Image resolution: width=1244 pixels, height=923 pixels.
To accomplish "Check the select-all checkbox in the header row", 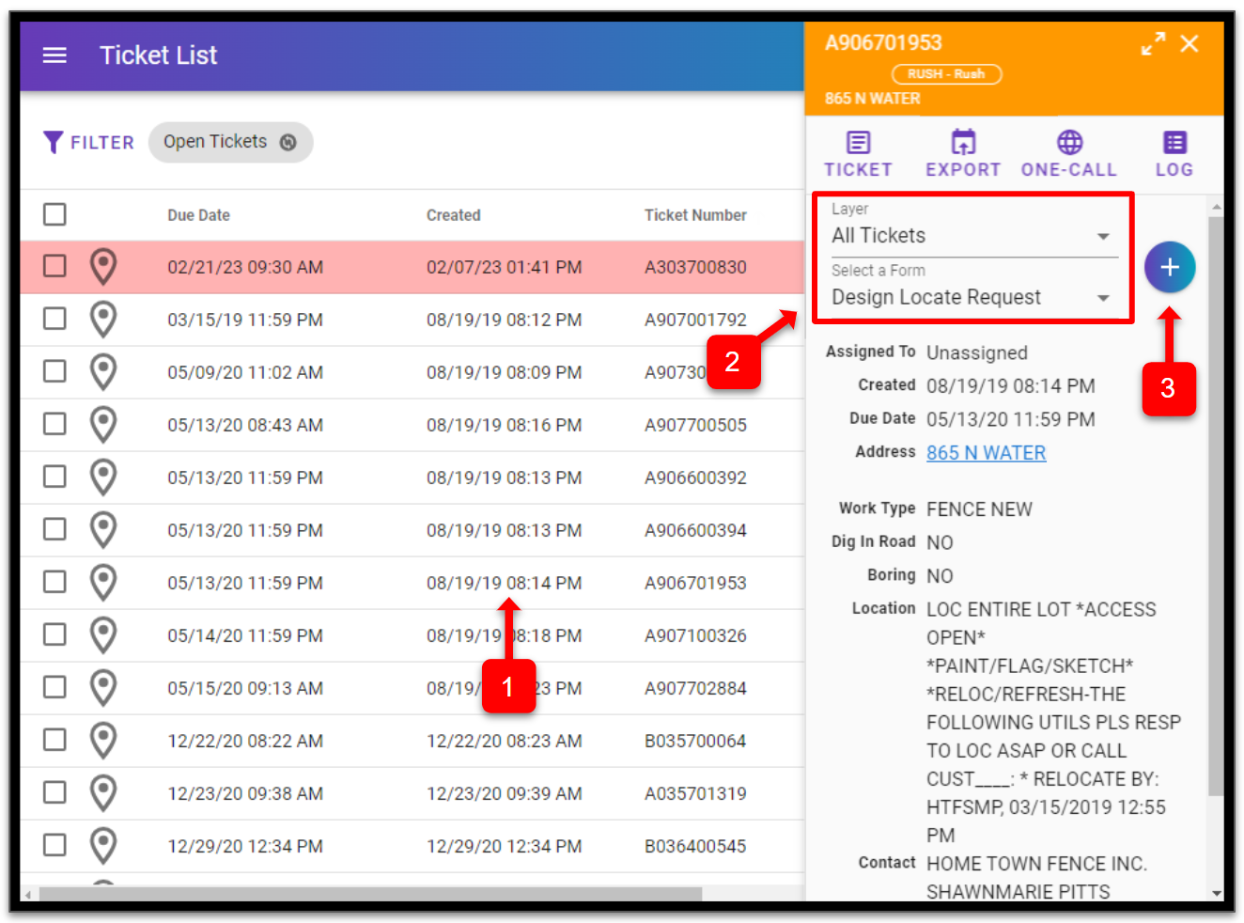I will tap(54, 214).
